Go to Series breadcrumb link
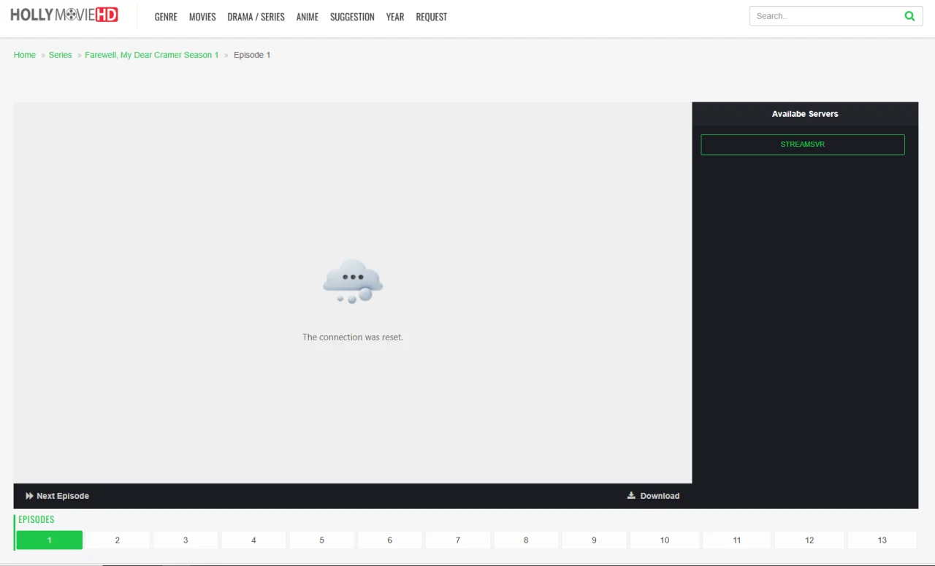Viewport: 935px width, 566px height. click(x=61, y=55)
